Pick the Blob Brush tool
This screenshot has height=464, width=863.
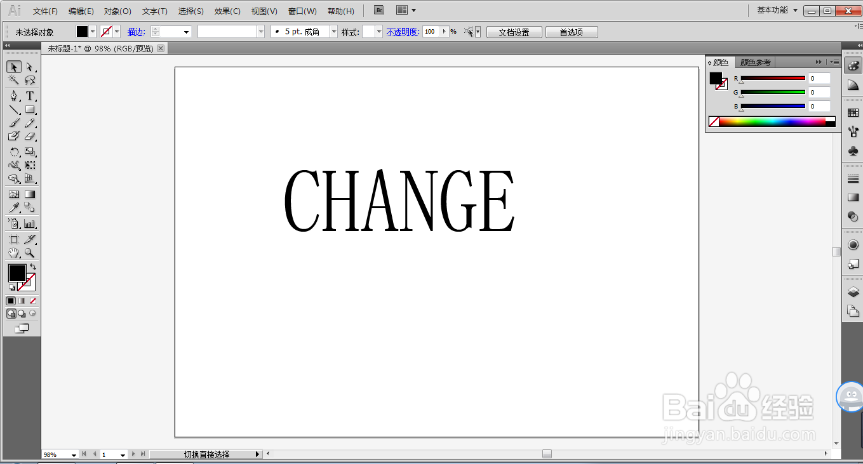pos(14,136)
